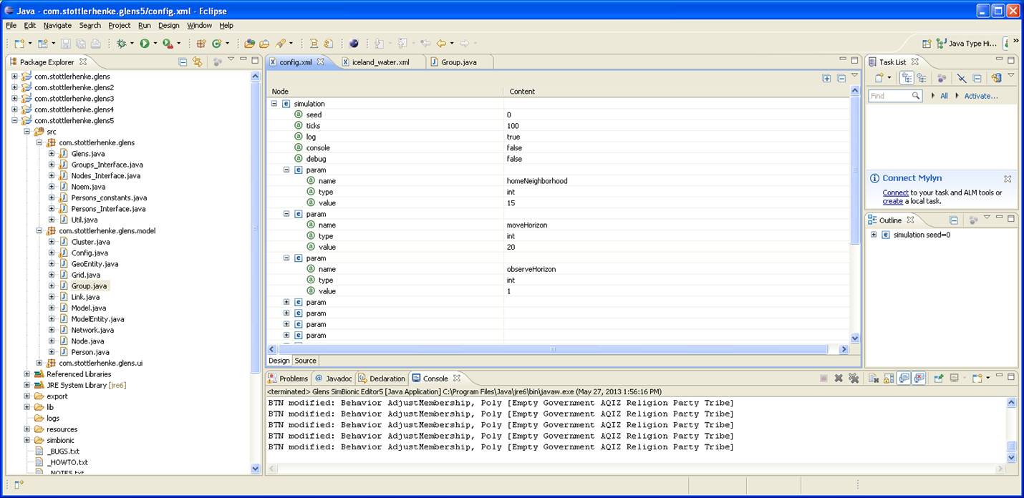The image size is (1024, 498).
Task: Click the Connect link in Mylyn panel
Action: 895,192
